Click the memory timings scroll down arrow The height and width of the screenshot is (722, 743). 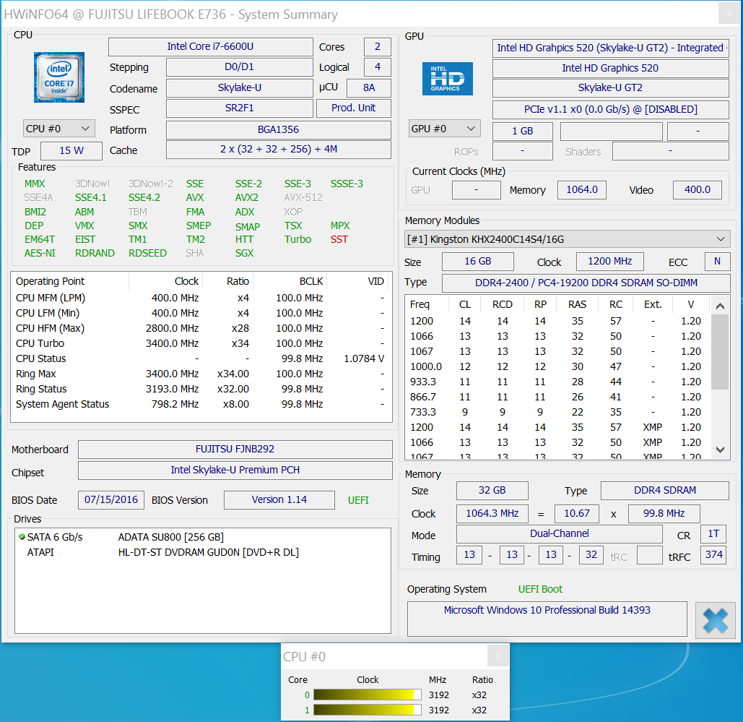point(721,450)
